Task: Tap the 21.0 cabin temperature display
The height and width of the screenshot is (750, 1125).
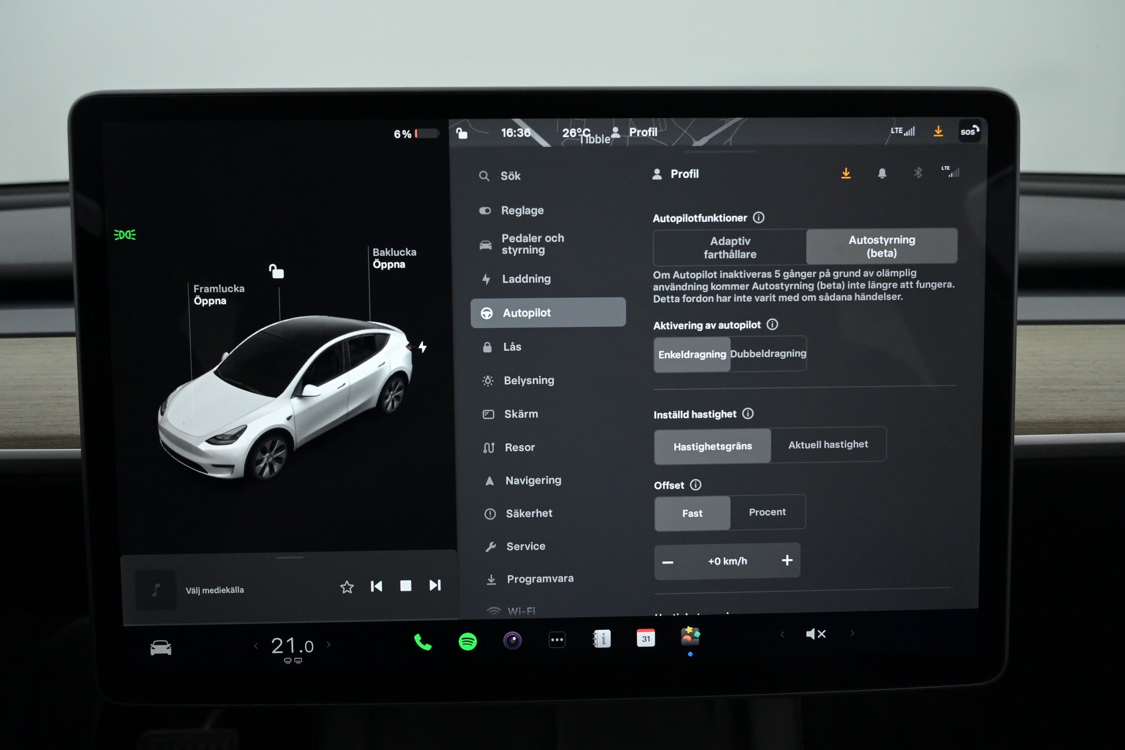Action: 292,646
